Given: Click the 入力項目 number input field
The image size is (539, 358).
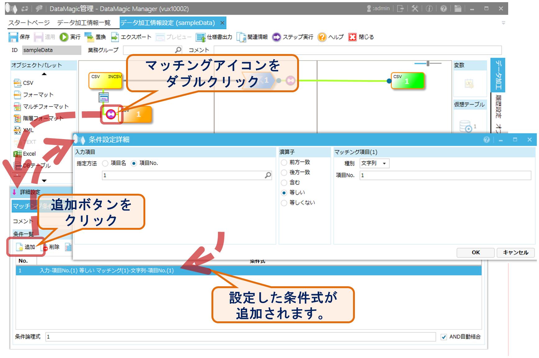Looking at the screenshot, I should point(187,175).
